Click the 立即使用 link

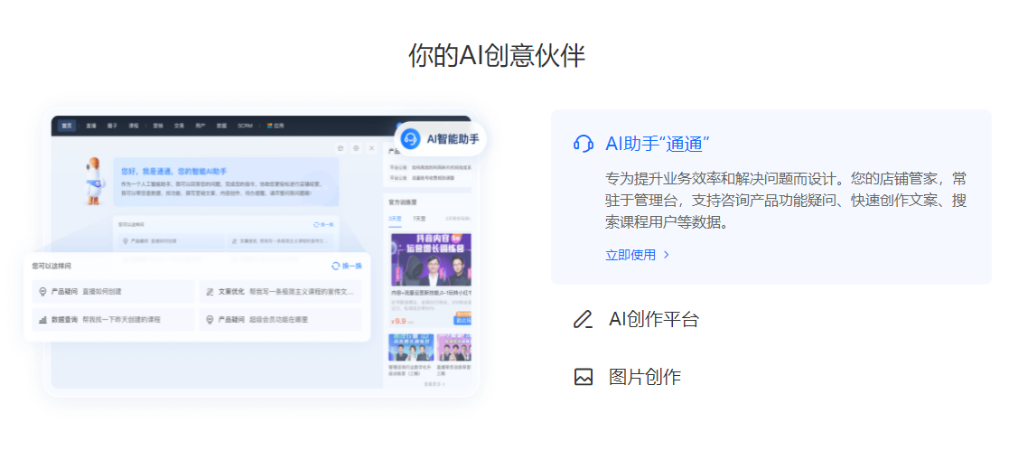(630, 255)
